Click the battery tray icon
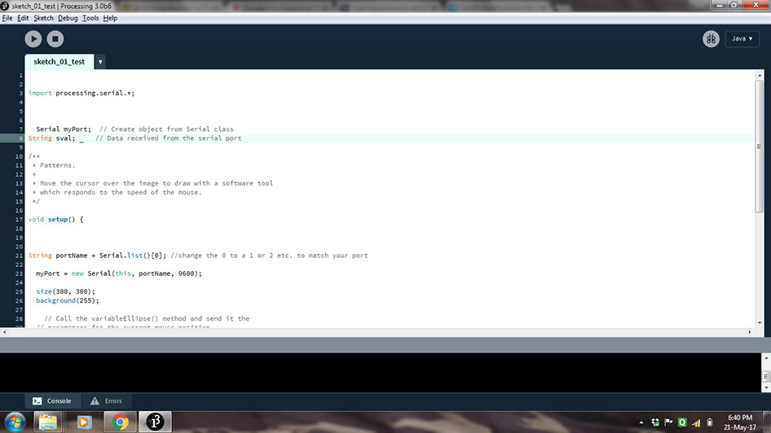The image size is (771, 433). 710,422
